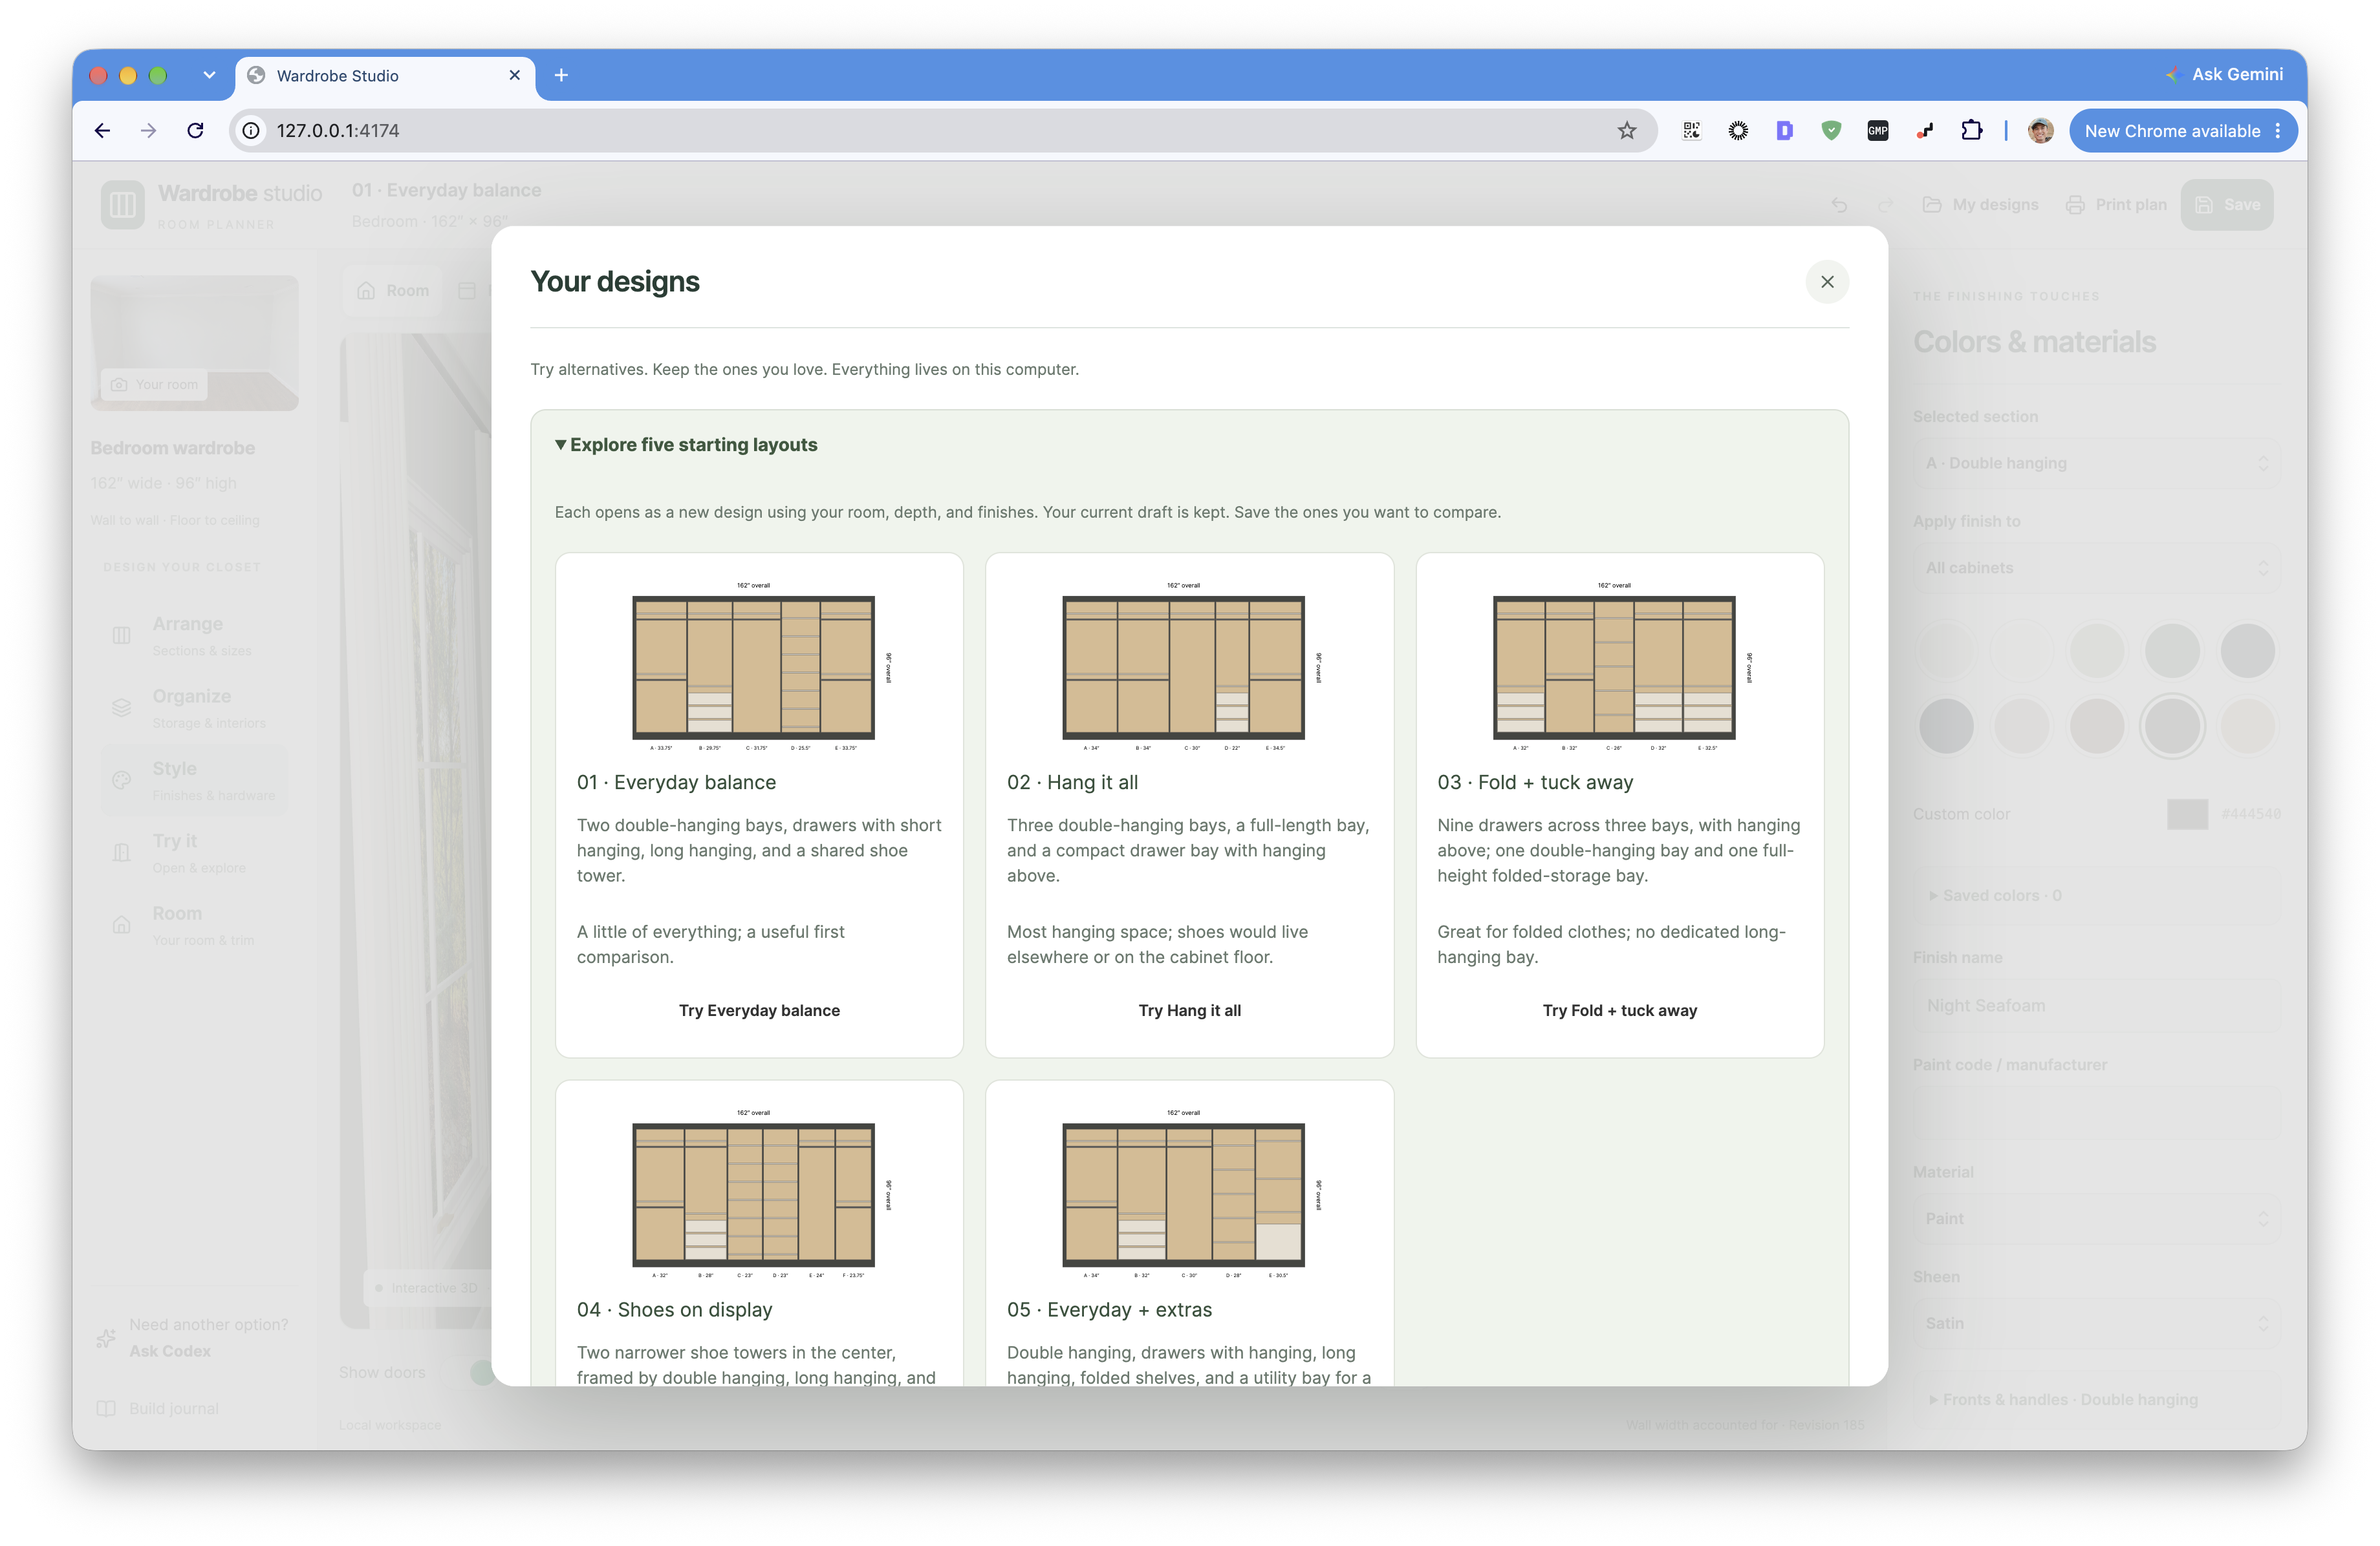The image size is (2380, 1546).
Task: Click the browser forward arrow
Action: point(148,131)
